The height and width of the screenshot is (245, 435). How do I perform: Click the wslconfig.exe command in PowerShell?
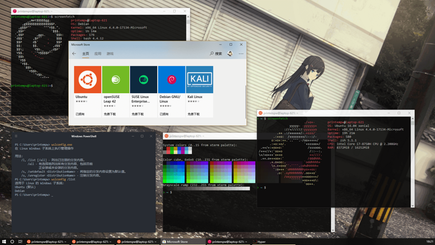[61, 145]
